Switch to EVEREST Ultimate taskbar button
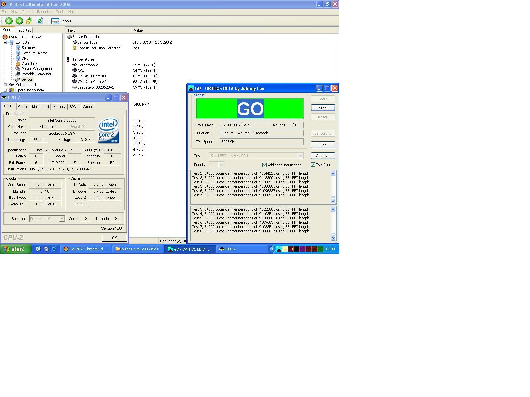The width and height of the screenshot is (530, 397). tap(86, 249)
